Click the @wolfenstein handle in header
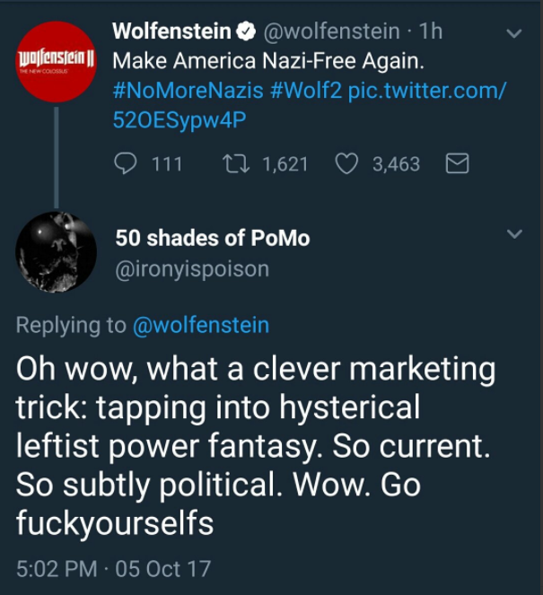Screen dimensions: 543x595 pos(329,32)
